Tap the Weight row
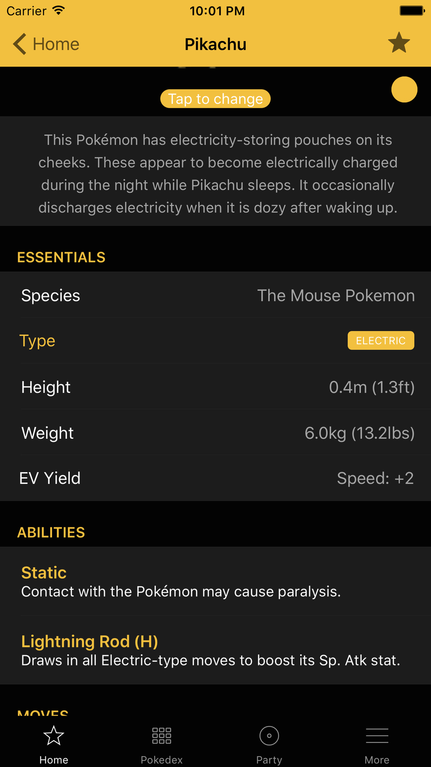Image resolution: width=431 pixels, height=767 pixels. click(215, 433)
